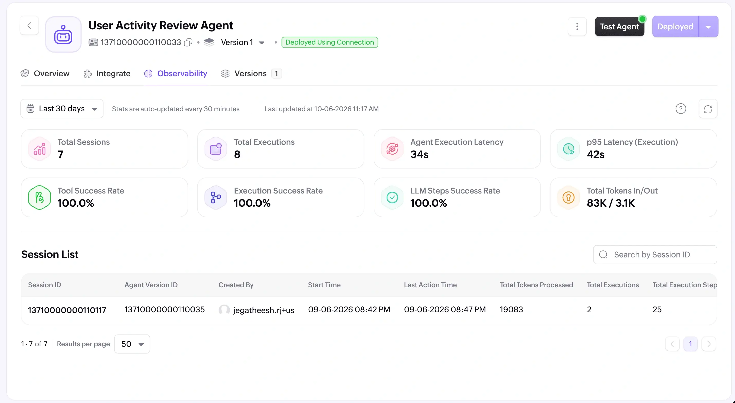The image size is (735, 403).
Task: Copy the agent ID to clipboard
Action: [188, 43]
